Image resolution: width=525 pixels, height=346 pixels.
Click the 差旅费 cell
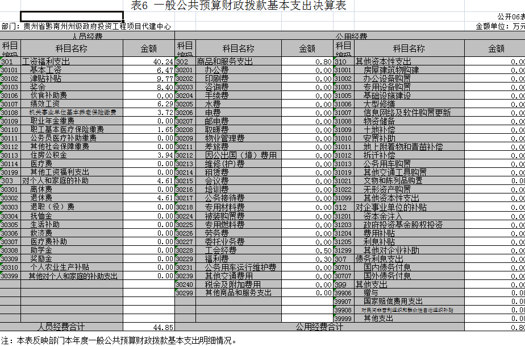pyautogui.click(x=239, y=146)
